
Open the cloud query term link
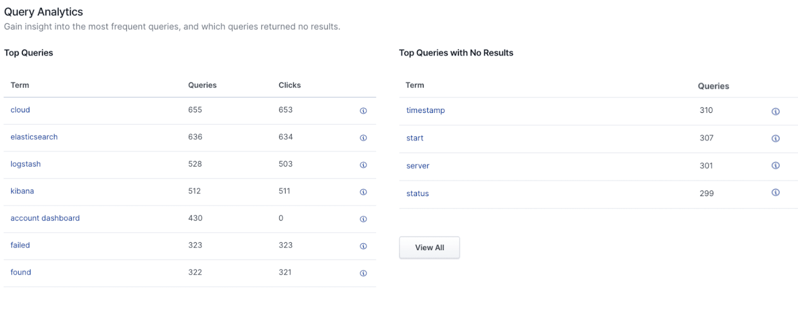point(20,110)
